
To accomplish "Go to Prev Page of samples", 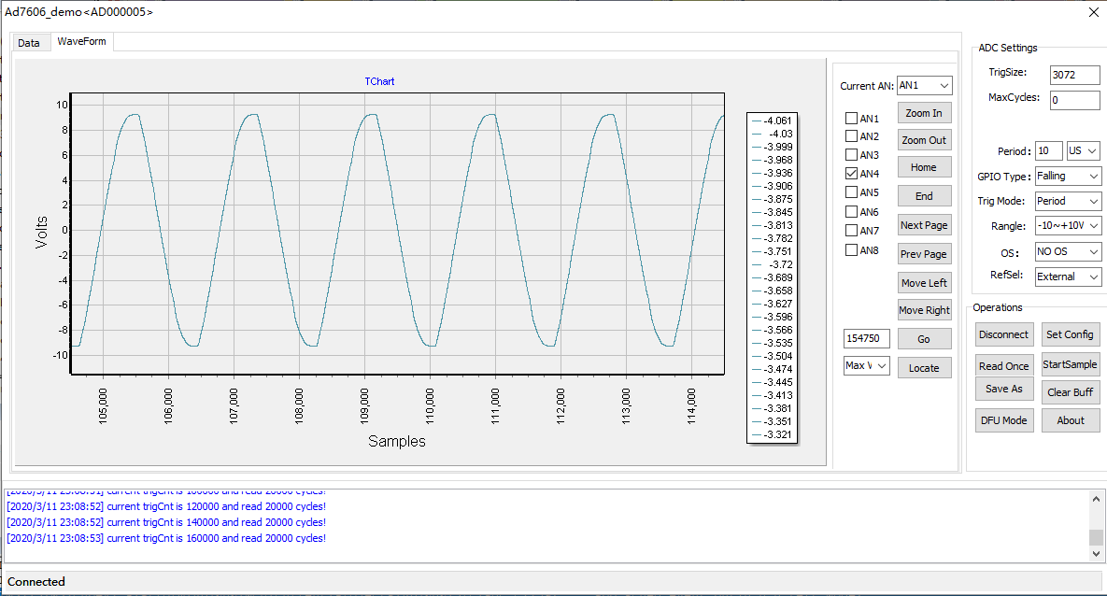I will pos(924,254).
